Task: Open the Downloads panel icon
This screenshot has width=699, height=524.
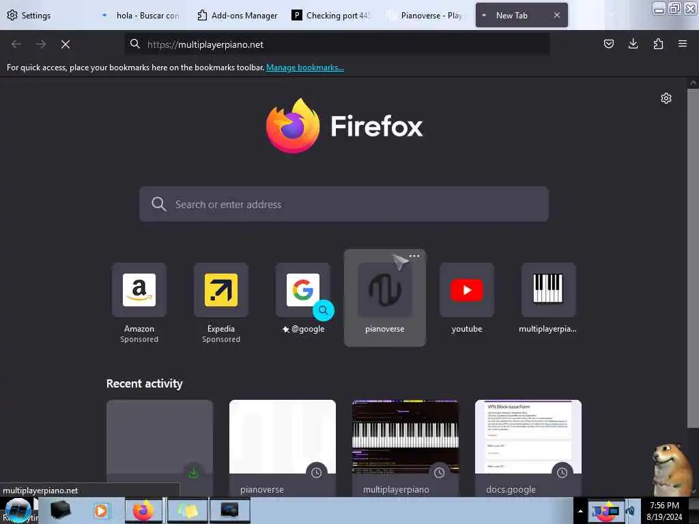Action: tap(633, 44)
